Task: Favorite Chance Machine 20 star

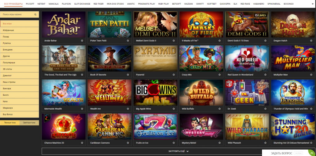Action: click(x=82, y=143)
